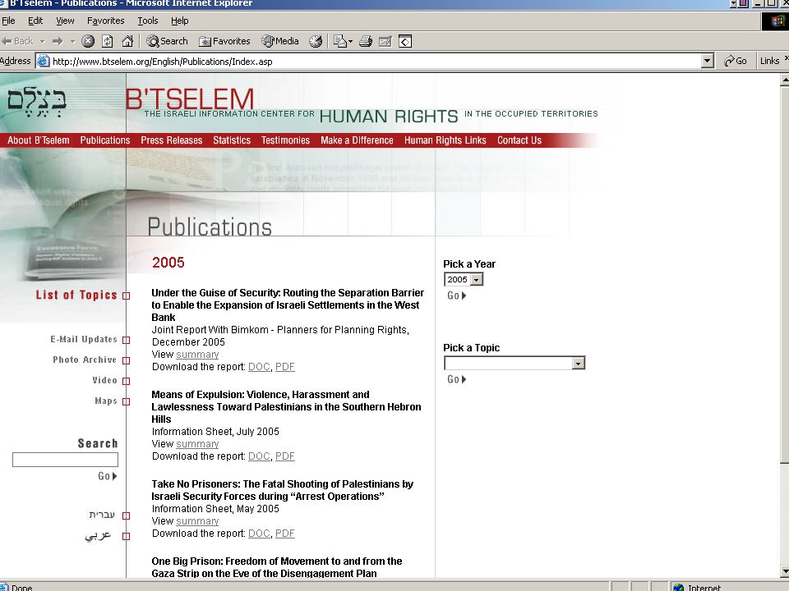The image size is (789, 591).
Task: Click the Discuss toolbar icon
Action: (405, 41)
